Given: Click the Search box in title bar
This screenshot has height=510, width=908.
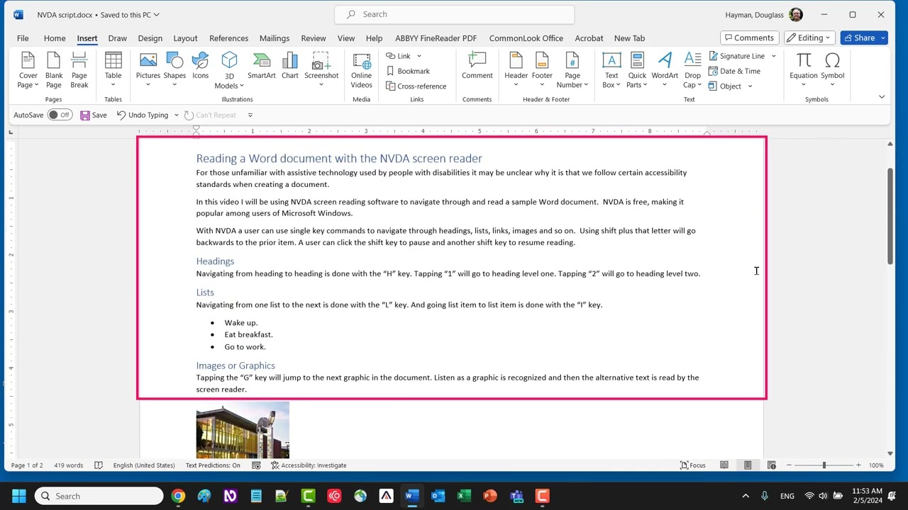Looking at the screenshot, I should (x=455, y=14).
